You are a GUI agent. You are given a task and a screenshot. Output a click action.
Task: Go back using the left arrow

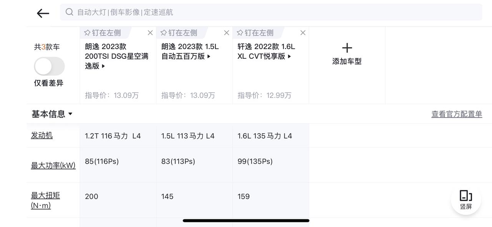(43, 13)
